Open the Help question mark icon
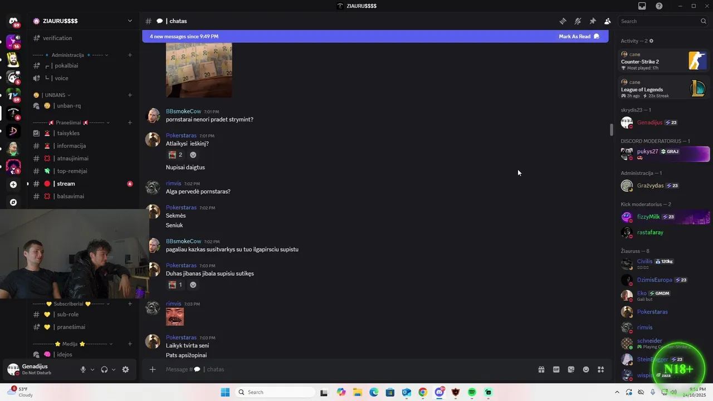Image resolution: width=713 pixels, height=401 pixels. click(659, 6)
